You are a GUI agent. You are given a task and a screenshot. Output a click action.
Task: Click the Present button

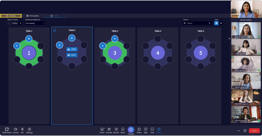131,130
